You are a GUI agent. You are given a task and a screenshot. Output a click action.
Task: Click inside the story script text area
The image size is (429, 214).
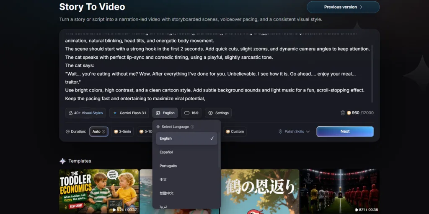click(x=217, y=67)
